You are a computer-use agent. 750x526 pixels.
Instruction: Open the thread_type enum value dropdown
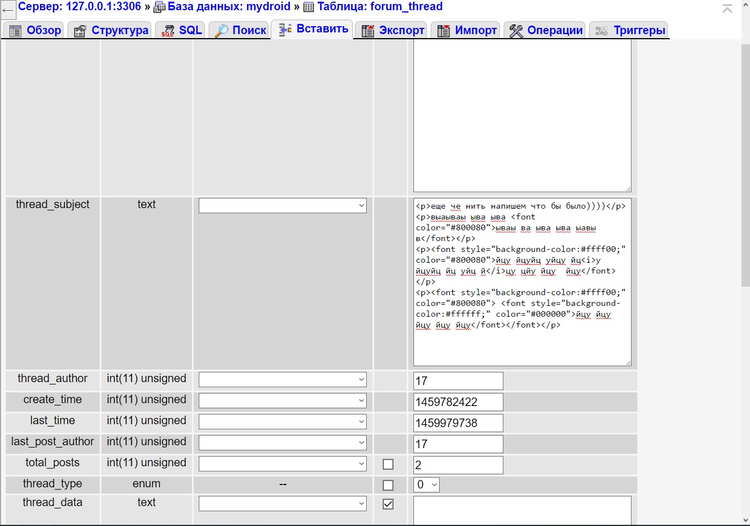click(427, 485)
